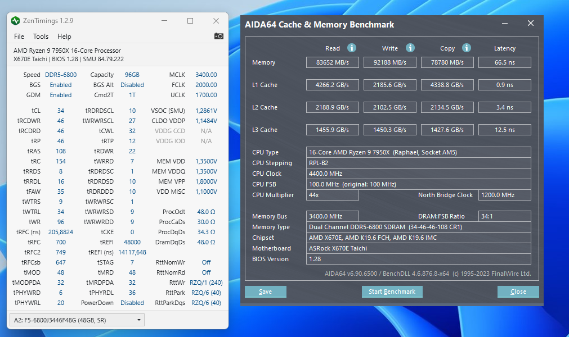Click the CPU Clock value 4400.0 MHz
Screen dimensions: 569x337
pos(418,174)
